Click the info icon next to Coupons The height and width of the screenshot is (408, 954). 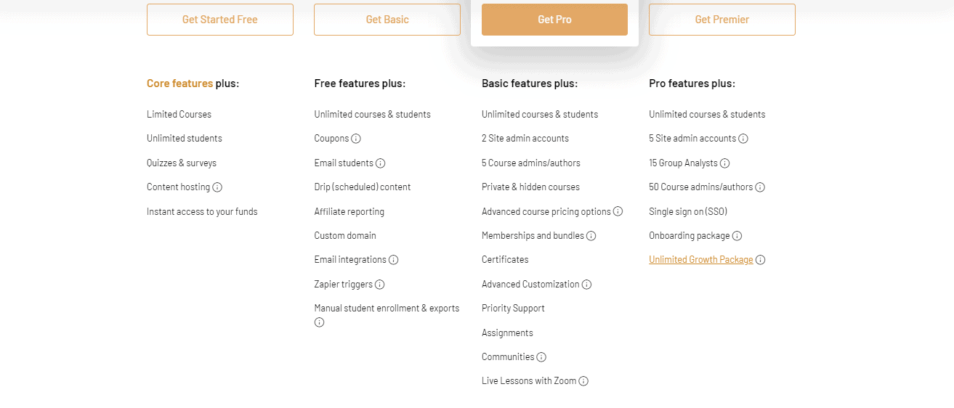click(356, 139)
